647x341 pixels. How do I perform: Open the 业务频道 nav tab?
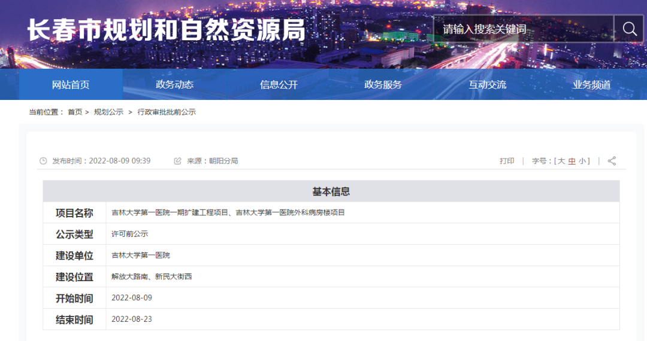591,84
